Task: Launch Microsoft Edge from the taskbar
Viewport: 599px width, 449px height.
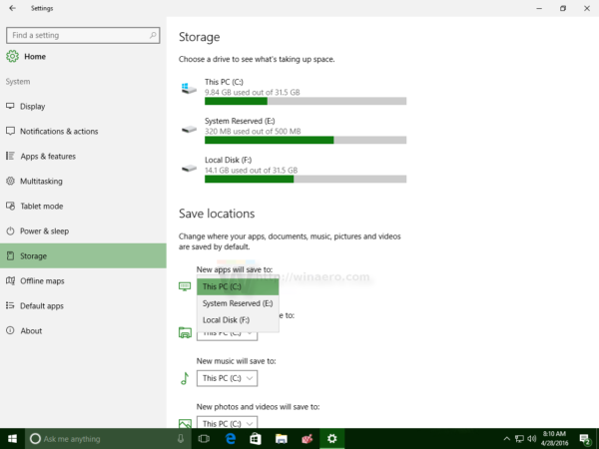Action: [230, 439]
